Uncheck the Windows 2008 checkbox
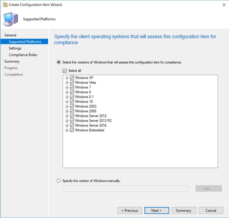This screenshot has height=218, width=229. coord(72,111)
